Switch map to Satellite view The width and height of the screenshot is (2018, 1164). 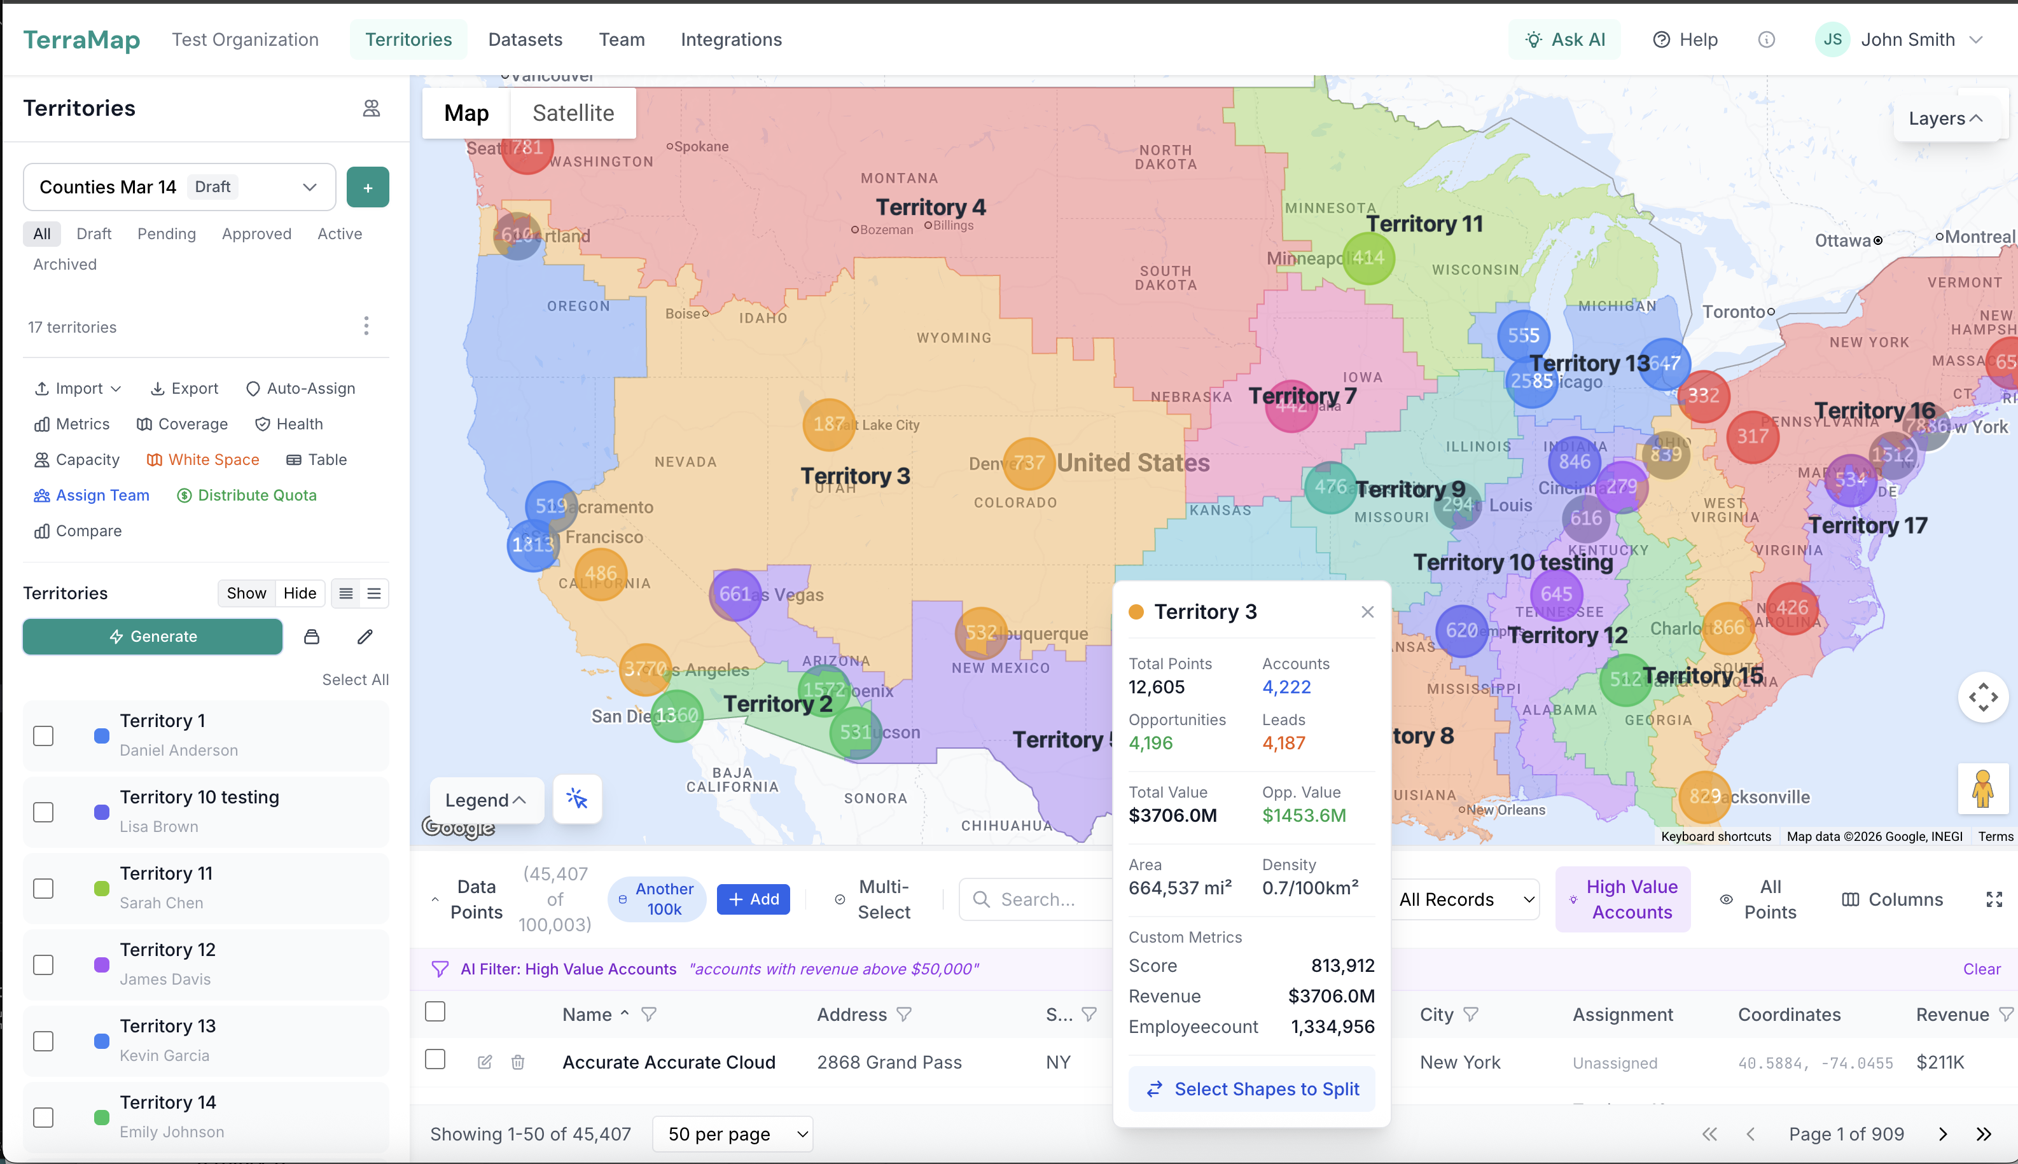click(573, 113)
